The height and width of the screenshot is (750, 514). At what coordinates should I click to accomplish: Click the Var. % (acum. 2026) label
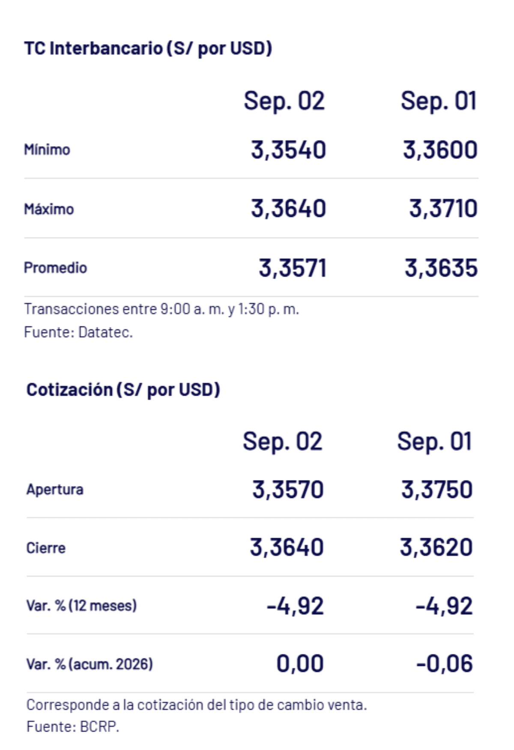(x=90, y=664)
